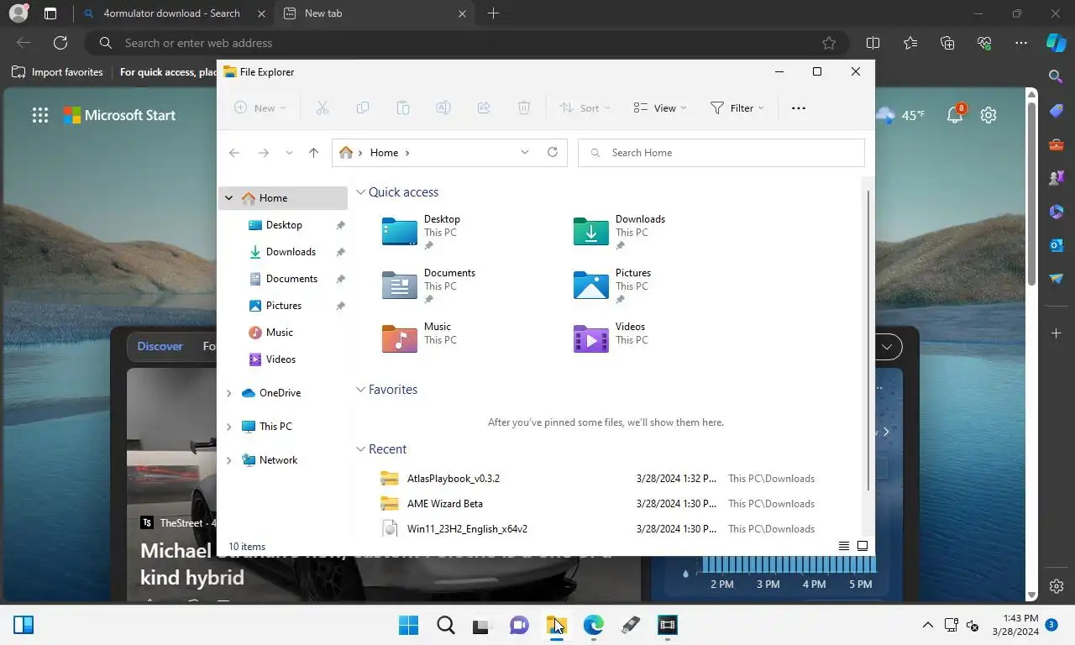Expand This PC in the navigation pane
Screen dimensions: 1075x645
click(228, 427)
